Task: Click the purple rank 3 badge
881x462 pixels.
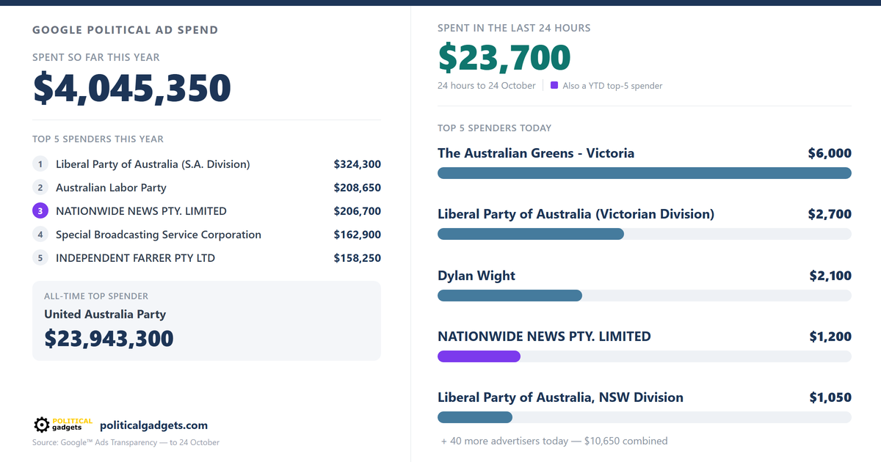Action: tap(40, 211)
